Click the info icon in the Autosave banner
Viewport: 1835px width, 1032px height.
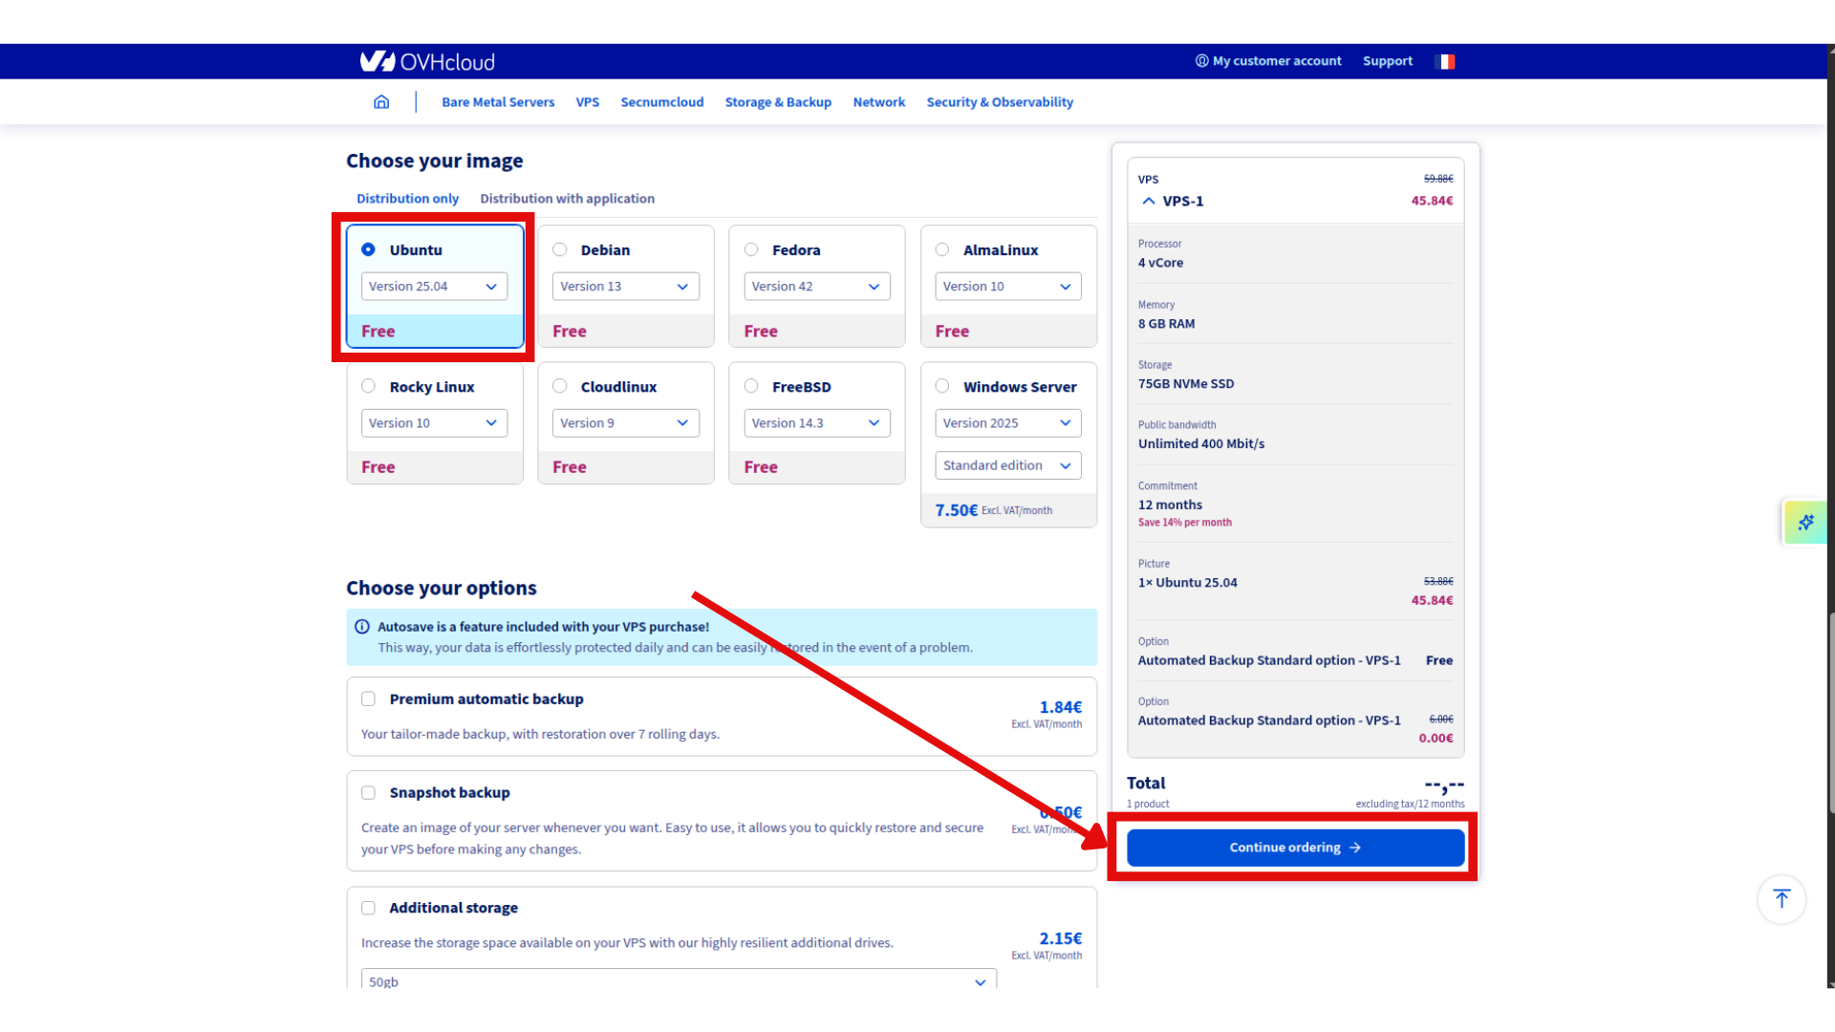(362, 626)
